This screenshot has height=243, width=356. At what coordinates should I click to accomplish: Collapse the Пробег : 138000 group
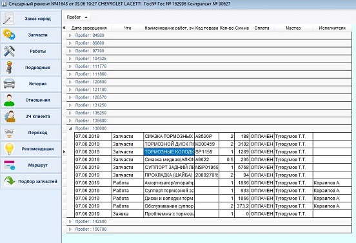(x=70, y=128)
